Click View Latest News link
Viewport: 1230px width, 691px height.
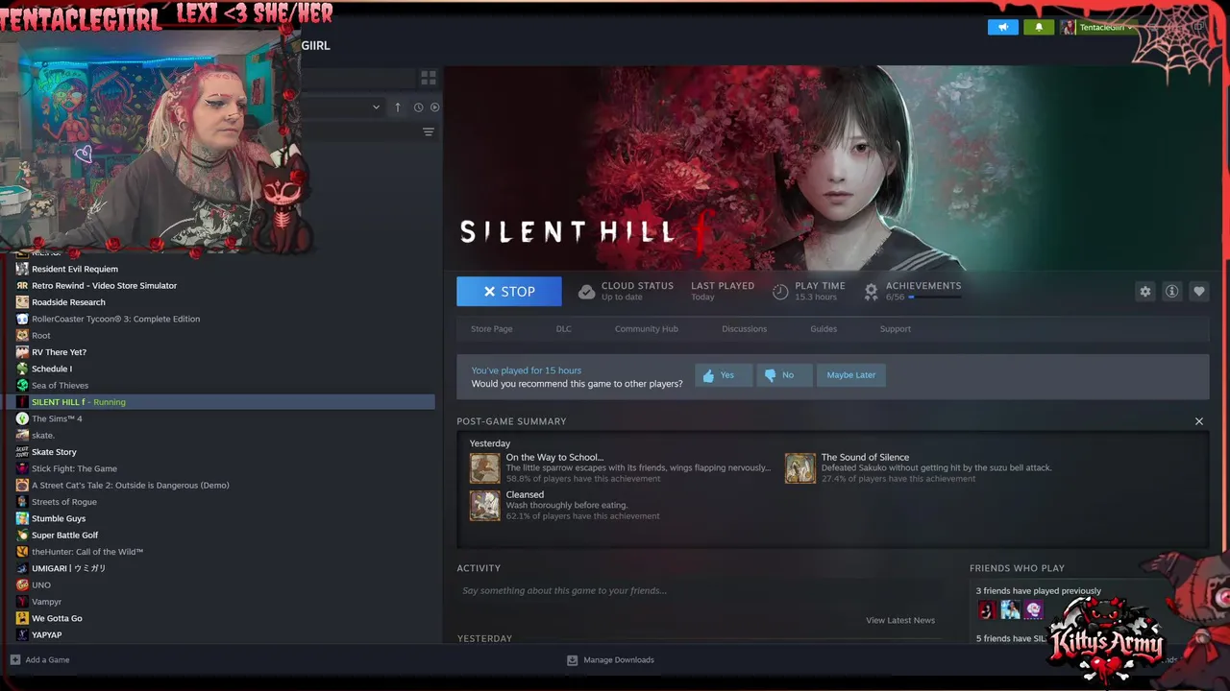coord(899,620)
